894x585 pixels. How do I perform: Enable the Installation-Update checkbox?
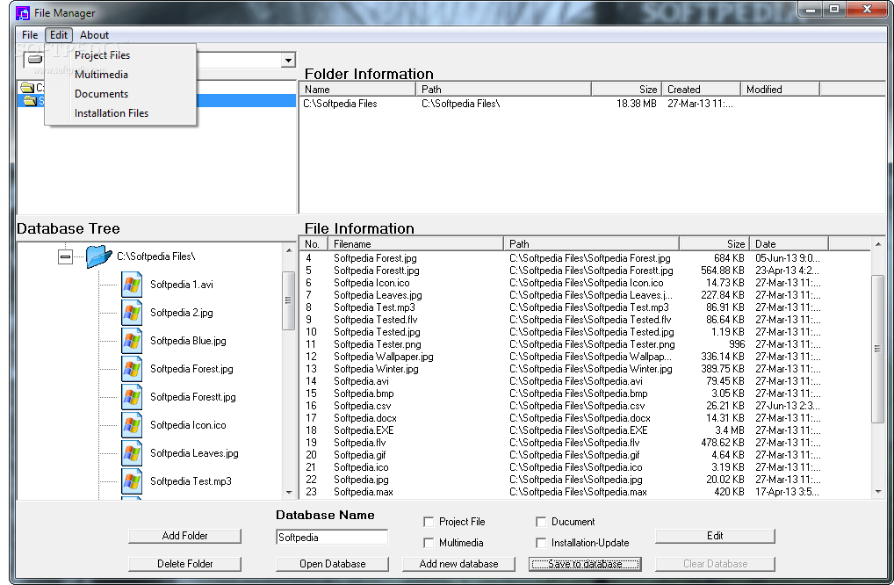coord(541,542)
